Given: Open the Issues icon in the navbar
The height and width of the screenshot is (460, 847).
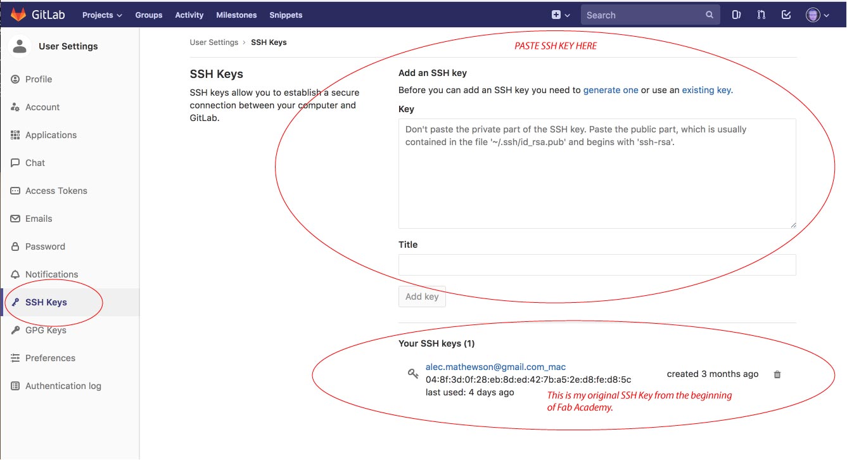Looking at the screenshot, I should [x=736, y=15].
